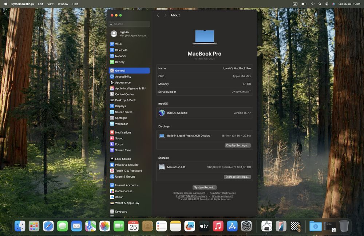The width and height of the screenshot is (364, 236).
Task: Open the input source menu
Action: coord(295,4)
